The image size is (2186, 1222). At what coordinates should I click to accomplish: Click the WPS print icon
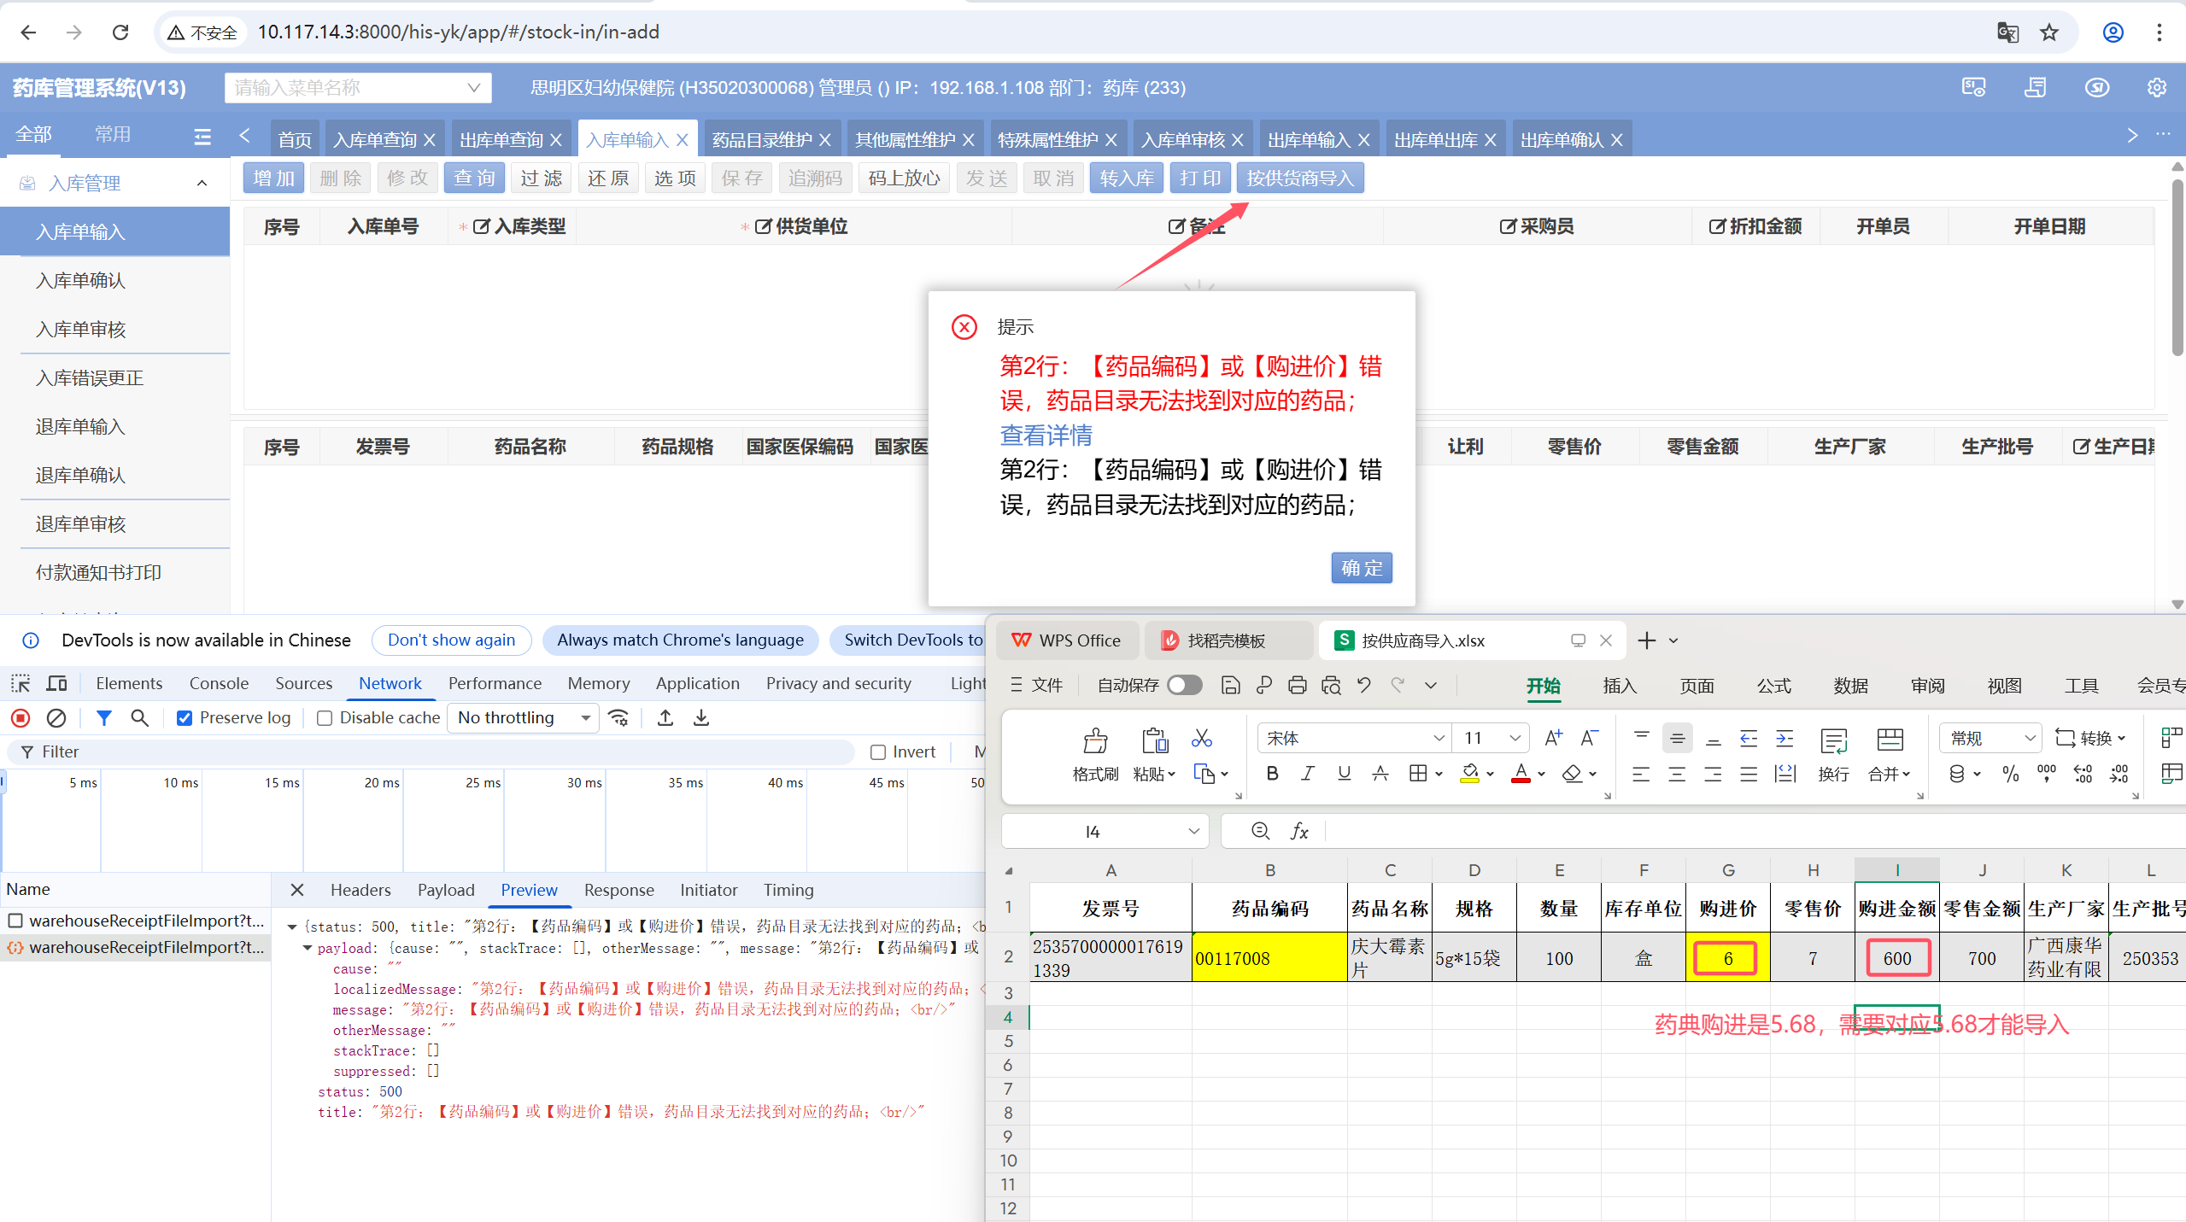(1297, 685)
